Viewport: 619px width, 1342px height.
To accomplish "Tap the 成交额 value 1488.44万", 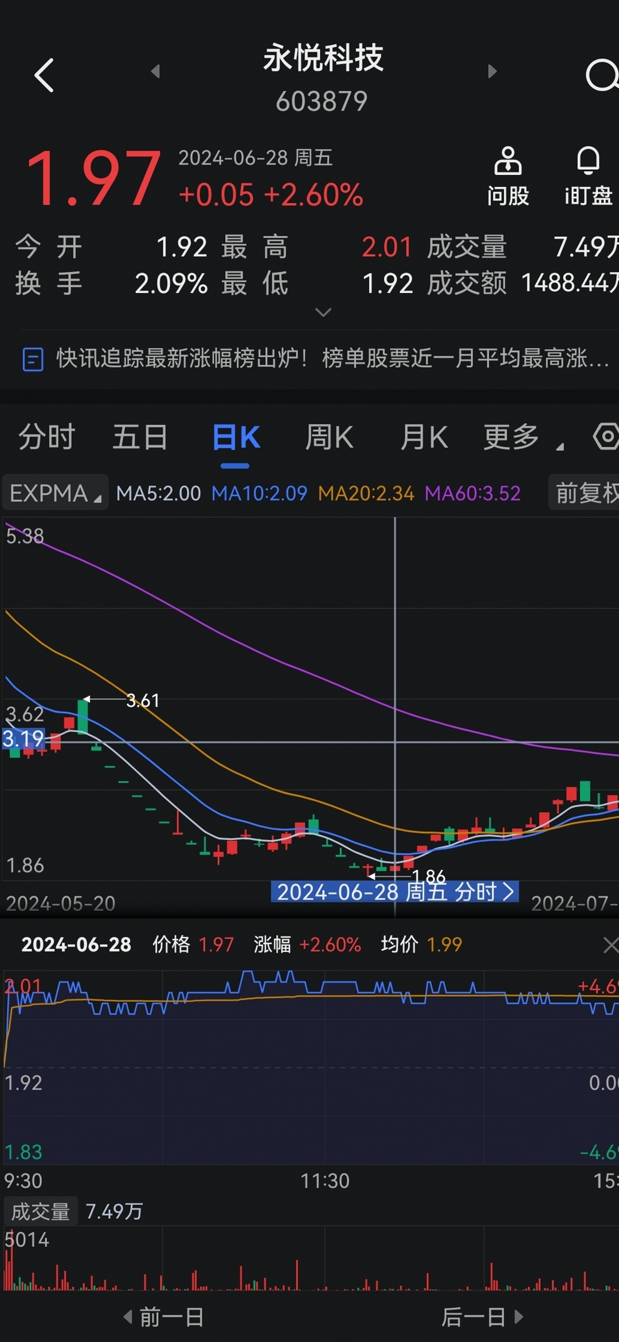I will pos(570,283).
